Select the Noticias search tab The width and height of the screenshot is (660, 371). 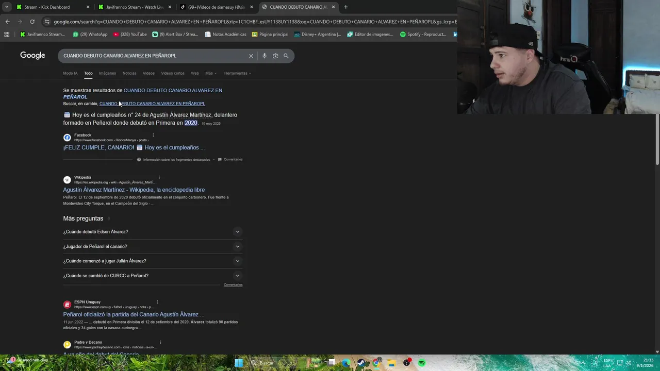click(129, 73)
